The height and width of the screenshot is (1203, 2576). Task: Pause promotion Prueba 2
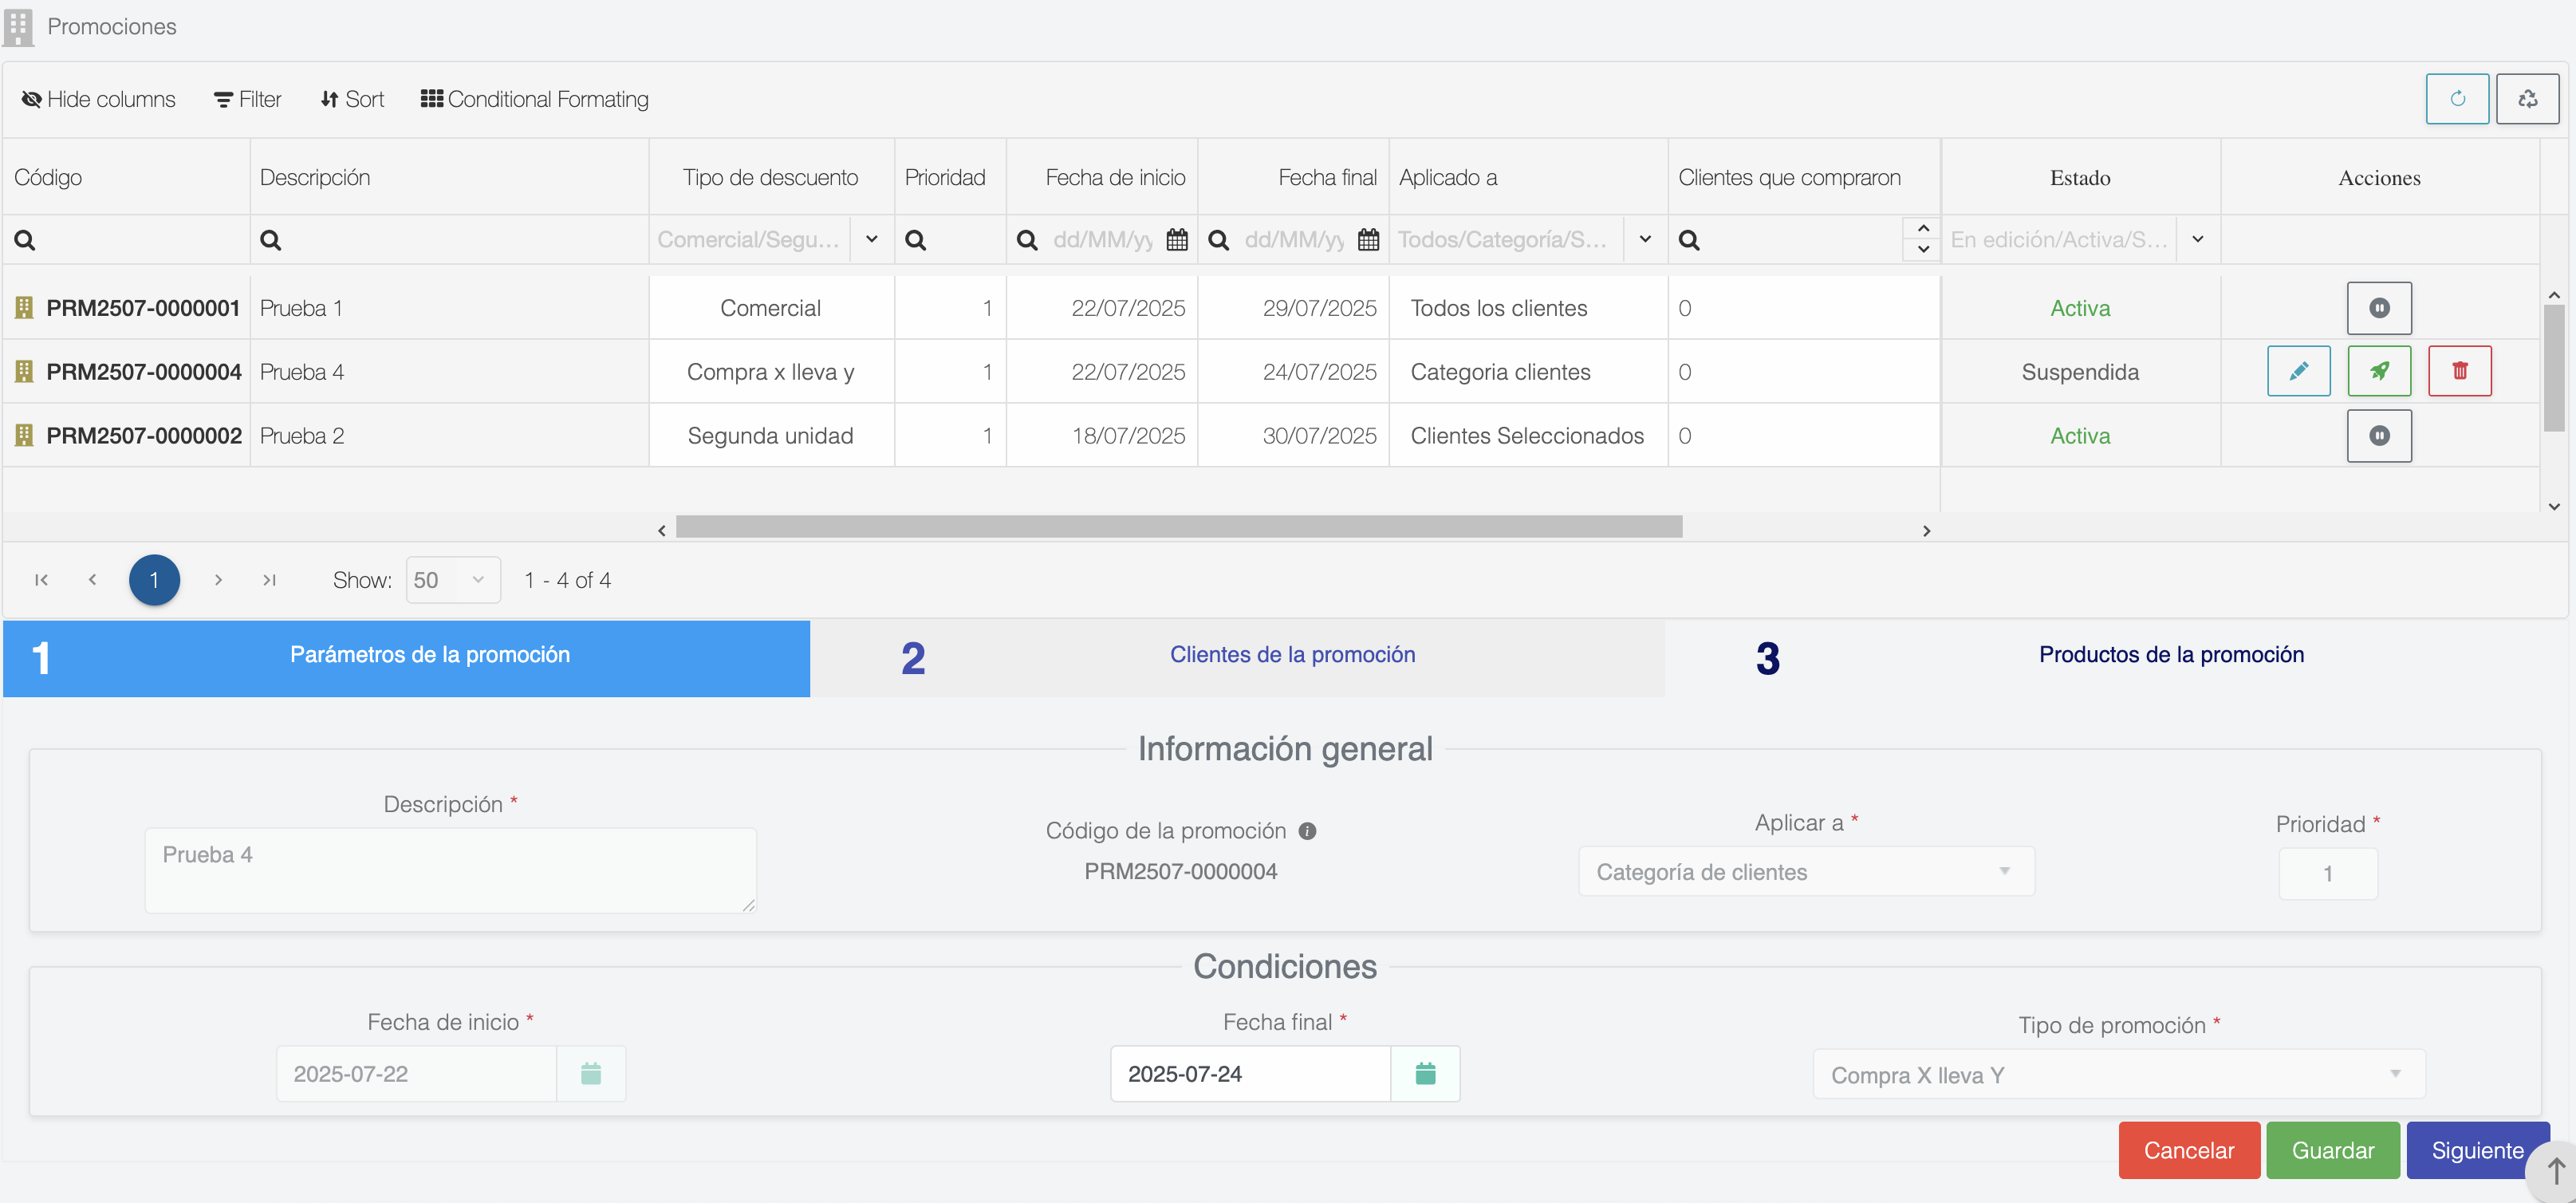tap(2379, 436)
